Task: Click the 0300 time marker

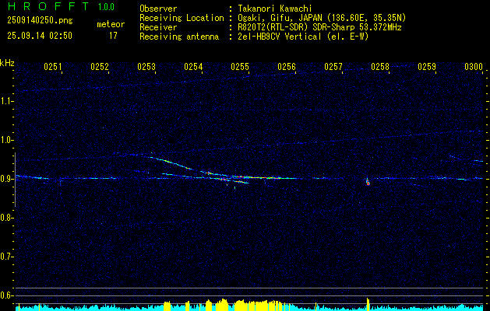Action: pos(474,67)
